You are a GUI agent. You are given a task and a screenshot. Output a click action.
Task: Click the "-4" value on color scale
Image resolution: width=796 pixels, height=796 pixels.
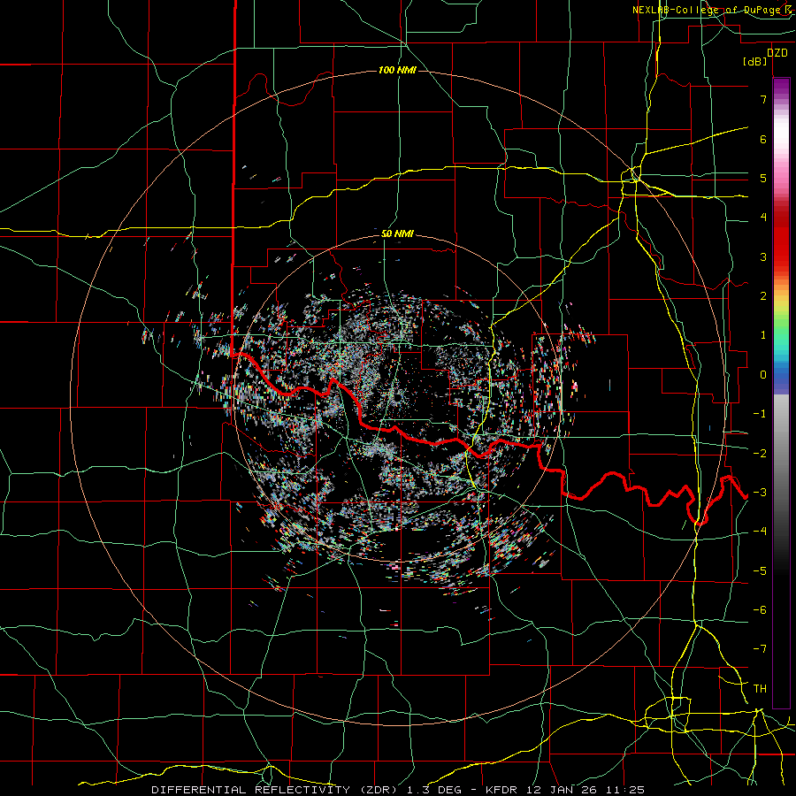[760, 532]
